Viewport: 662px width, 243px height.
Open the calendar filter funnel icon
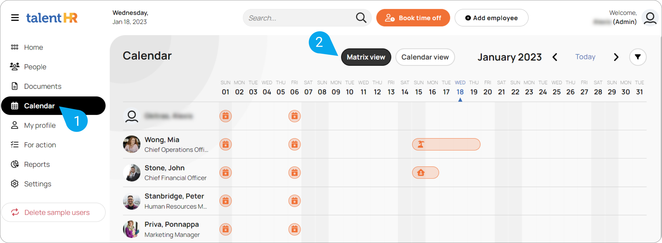(x=638, y=57)
